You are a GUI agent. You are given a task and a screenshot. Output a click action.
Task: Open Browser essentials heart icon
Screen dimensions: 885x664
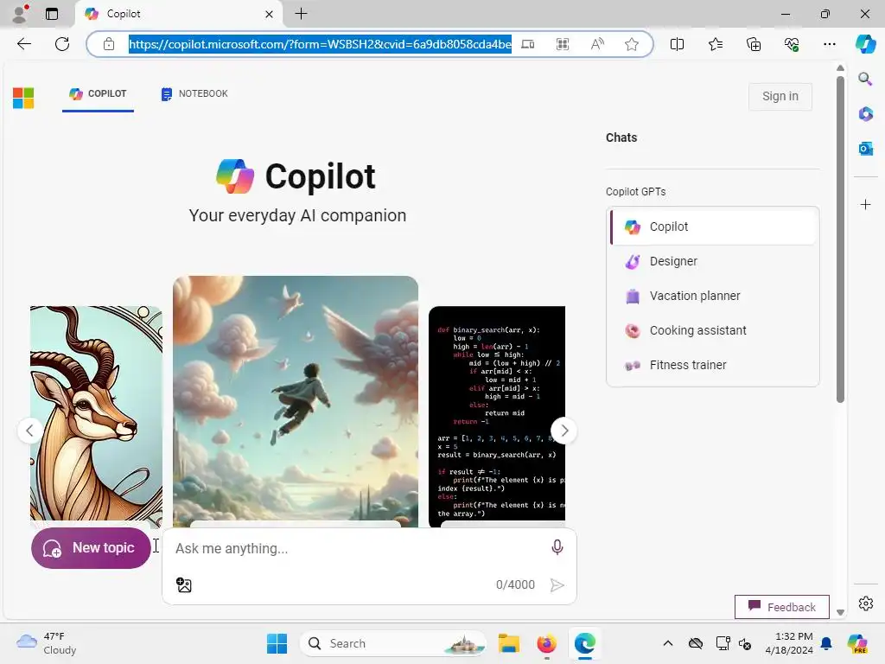point(792,44)
